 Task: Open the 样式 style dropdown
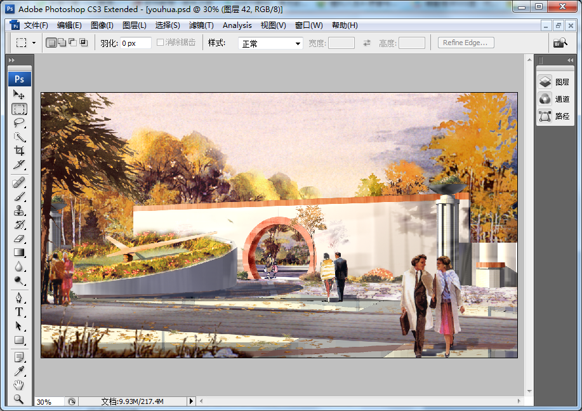(x=270, y=43)
